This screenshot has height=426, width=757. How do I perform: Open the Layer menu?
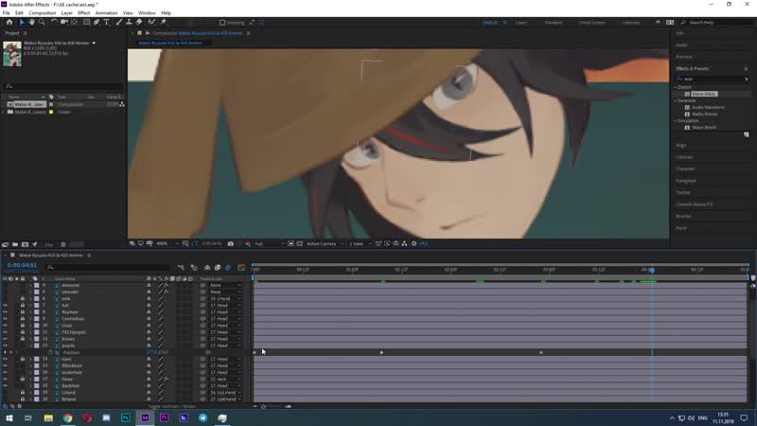(67, 13)
